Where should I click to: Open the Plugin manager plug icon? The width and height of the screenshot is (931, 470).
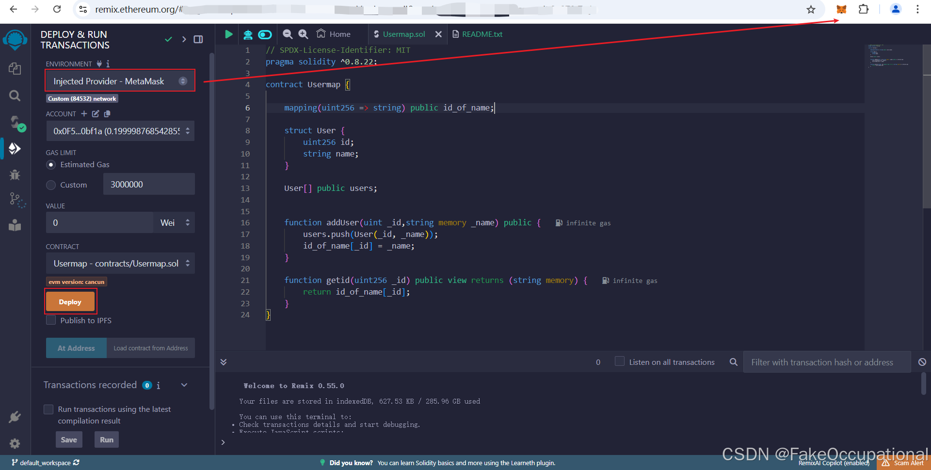pos(15,417)
